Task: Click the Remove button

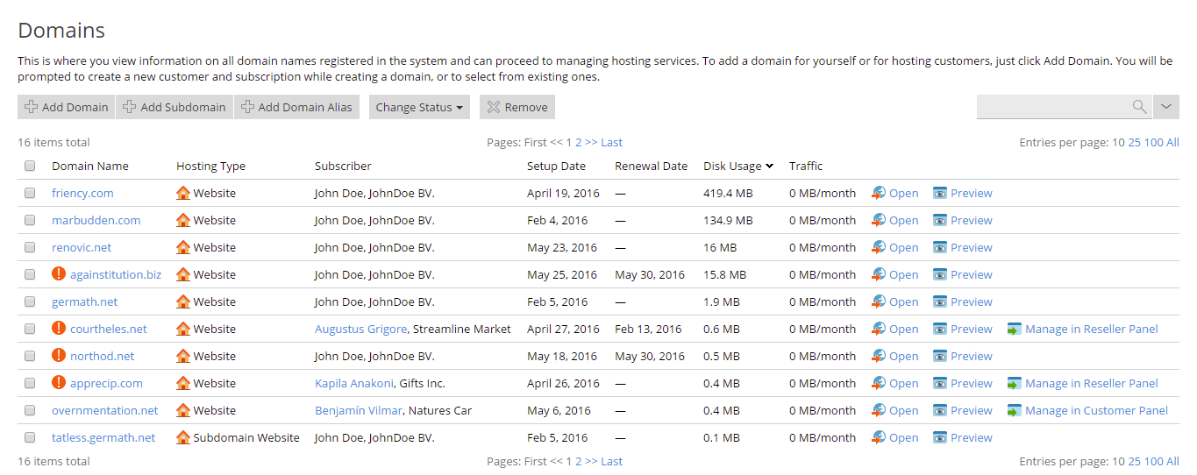Action: (517, 107)
